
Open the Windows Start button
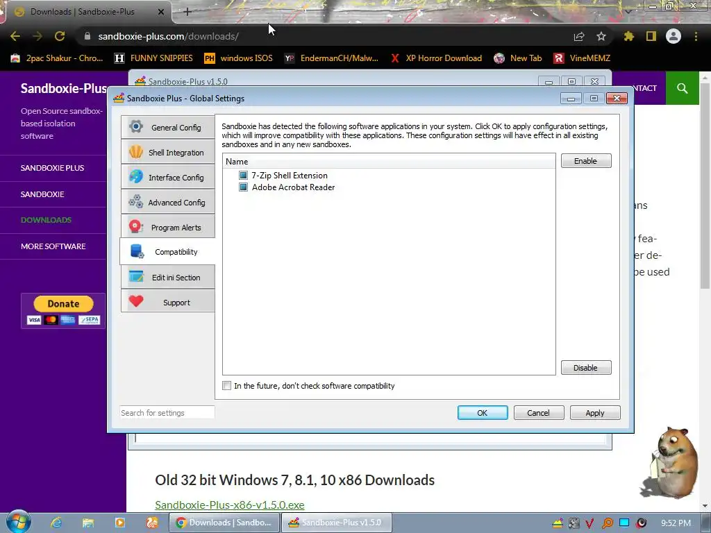coord(19,522)
